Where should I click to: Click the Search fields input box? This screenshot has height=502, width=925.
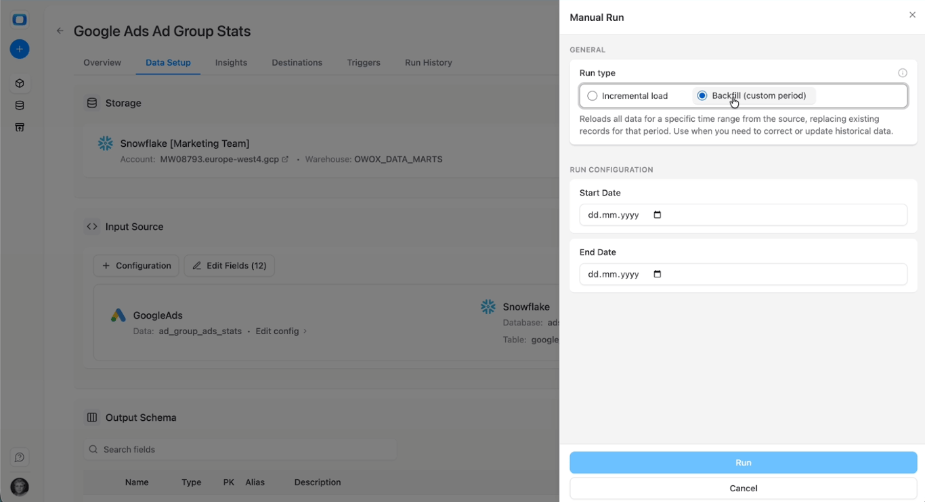(240, 449)
